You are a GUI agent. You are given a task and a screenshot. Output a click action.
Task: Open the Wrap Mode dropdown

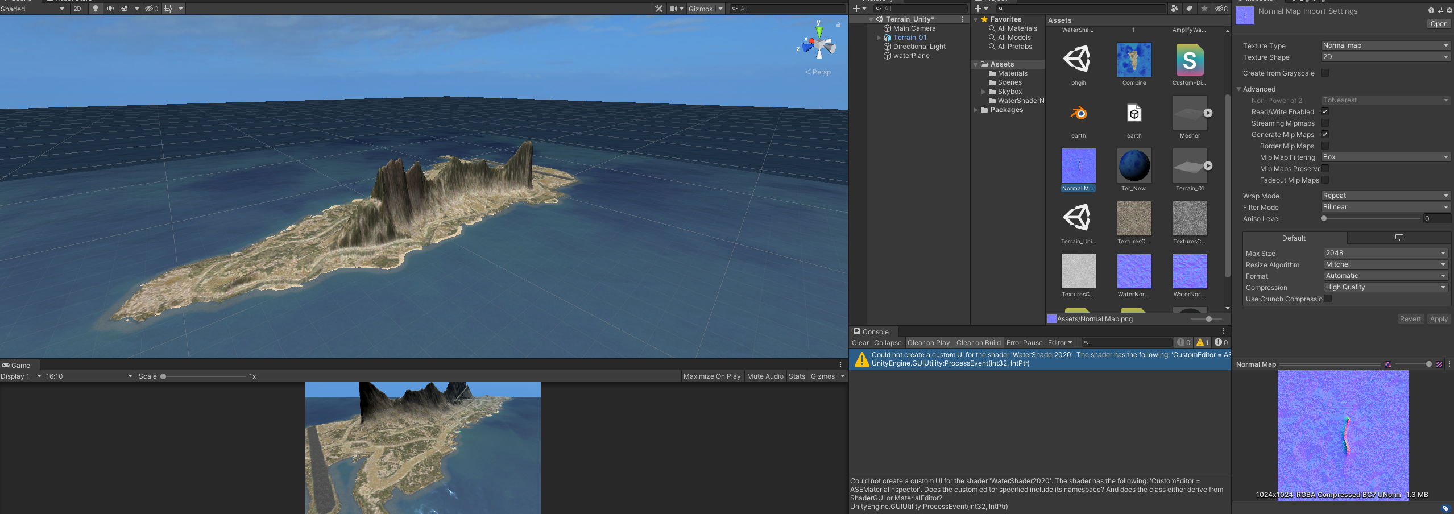click(x=1386, y=196)
